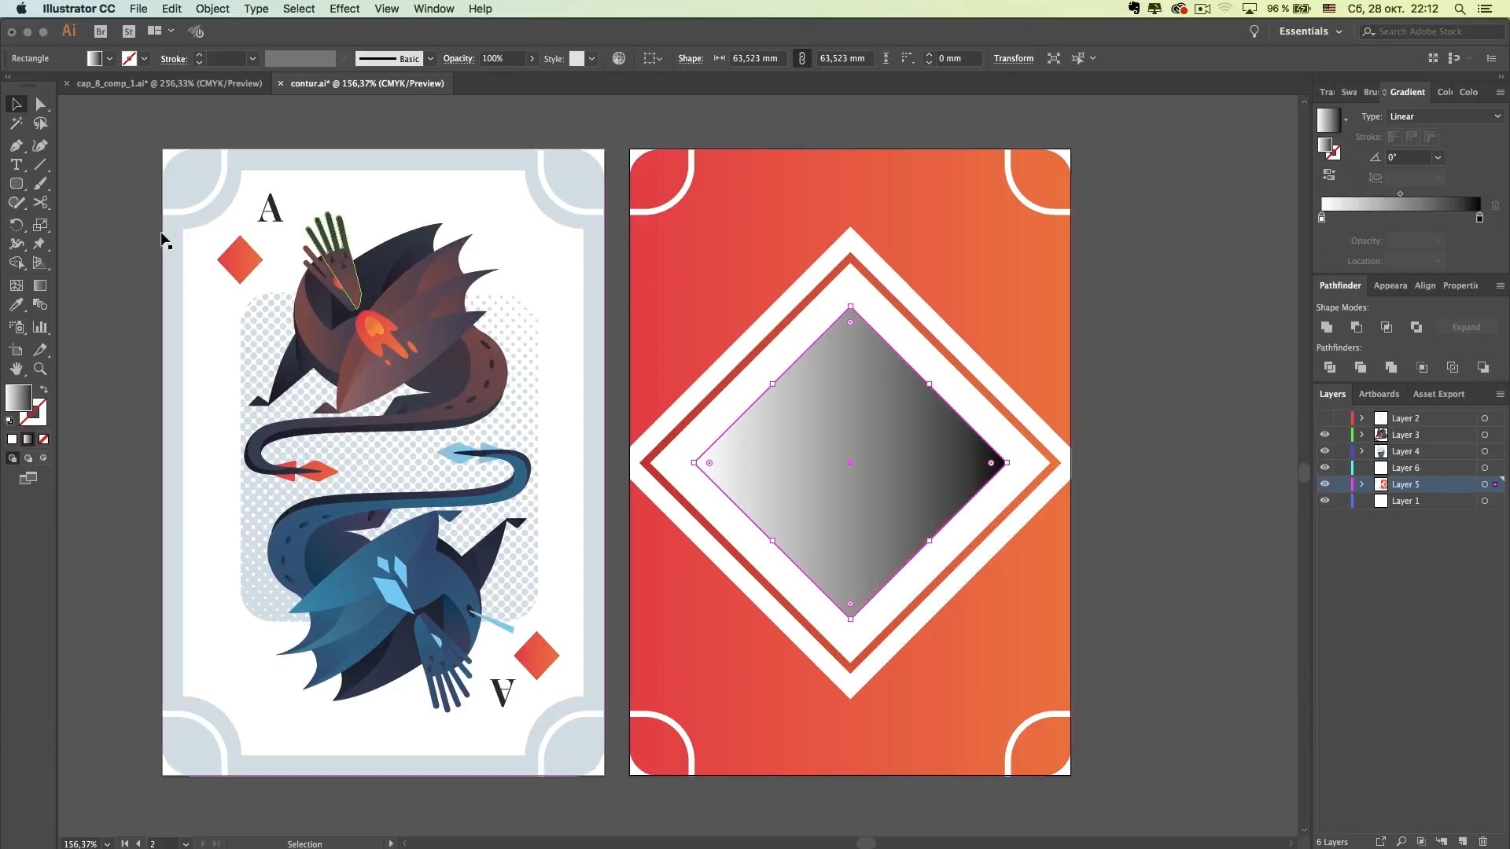Viewport: 1510px width, 849px height.
Task: Open the Essentials workspace dropdown
Action: (1310, 31)
